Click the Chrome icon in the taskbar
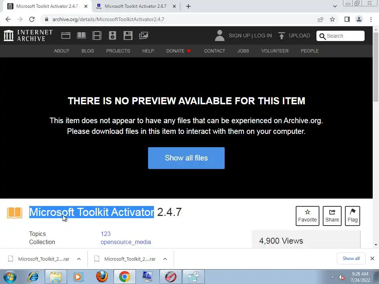Image resolution: width=379 pixels, height=284 pixels. point(124,277)
